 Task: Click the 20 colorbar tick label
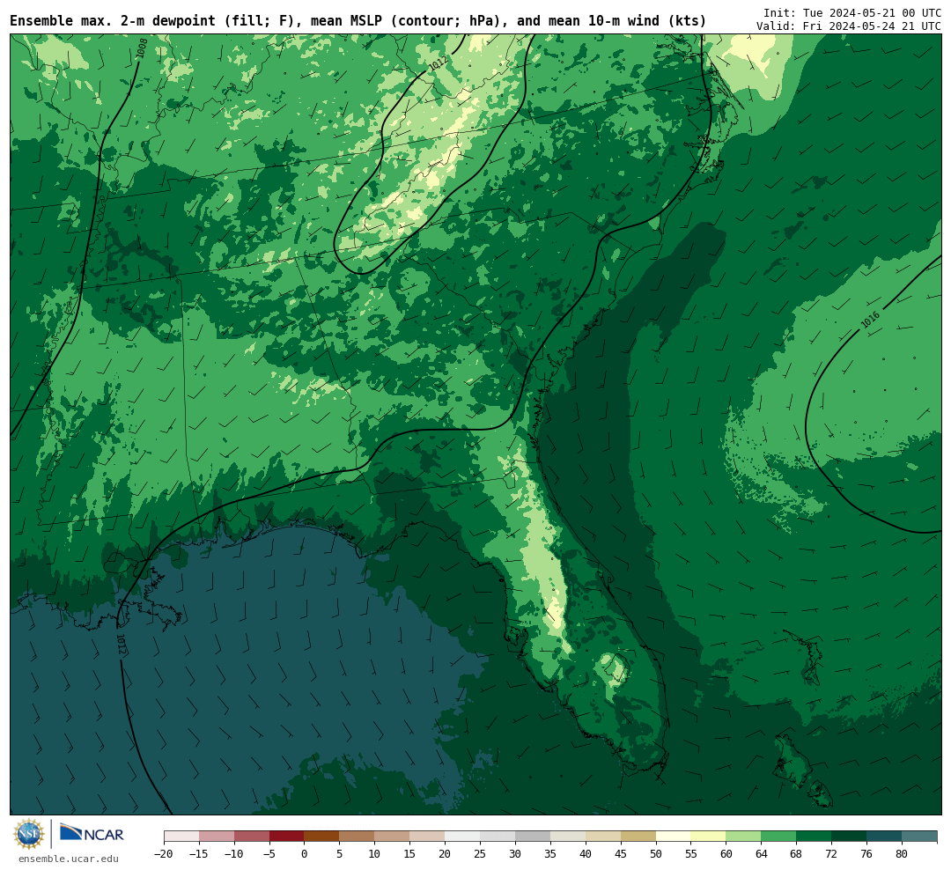tap(446, 853)
